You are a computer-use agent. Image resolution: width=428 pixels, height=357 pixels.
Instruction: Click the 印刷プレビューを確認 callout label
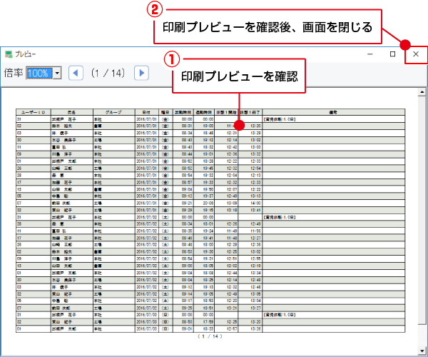(x=238, y=76)
